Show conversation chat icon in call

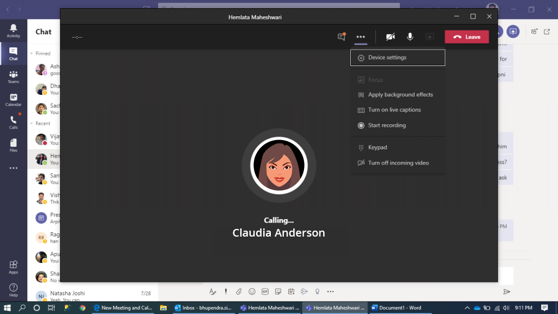point(342,37)
